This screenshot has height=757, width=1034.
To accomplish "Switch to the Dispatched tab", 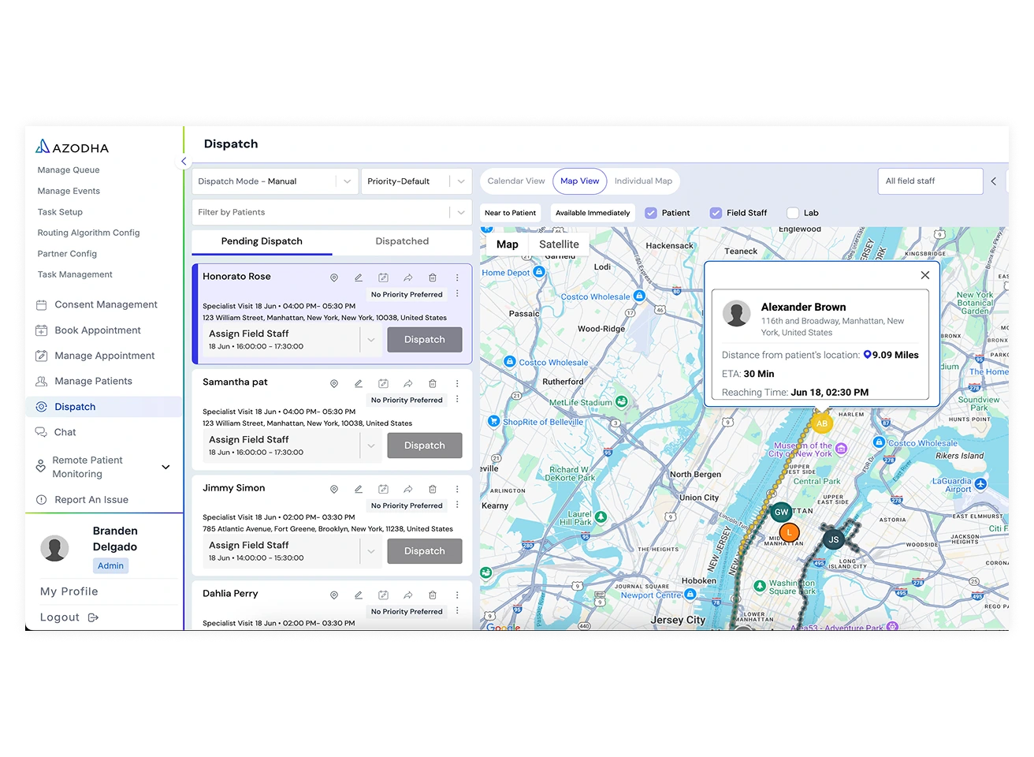I will [402, 241].
